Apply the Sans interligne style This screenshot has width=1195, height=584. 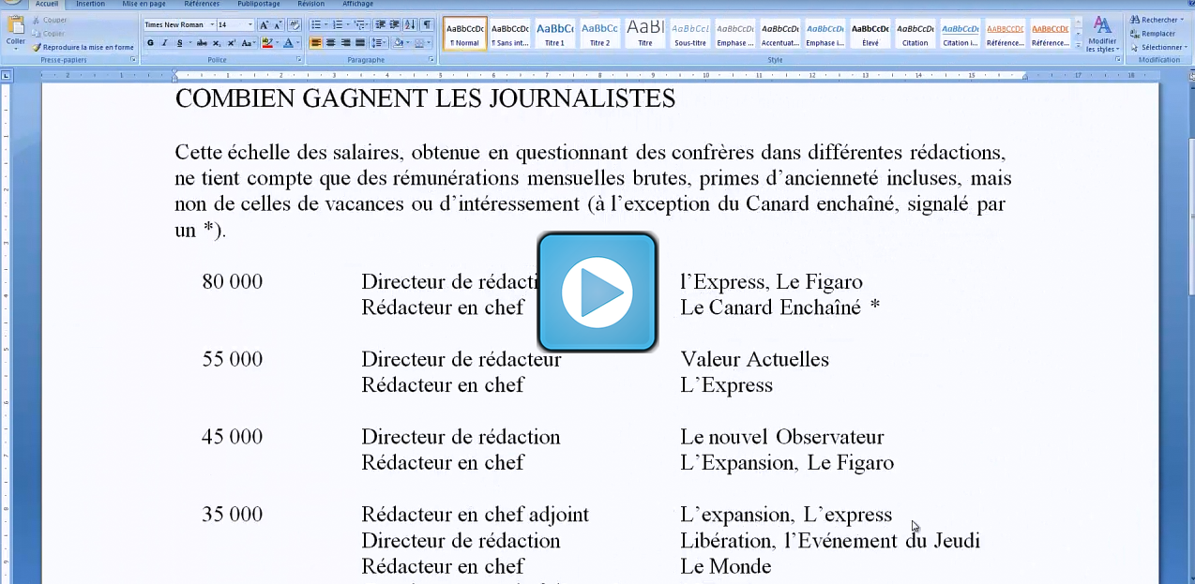click(x=510, y=34)
